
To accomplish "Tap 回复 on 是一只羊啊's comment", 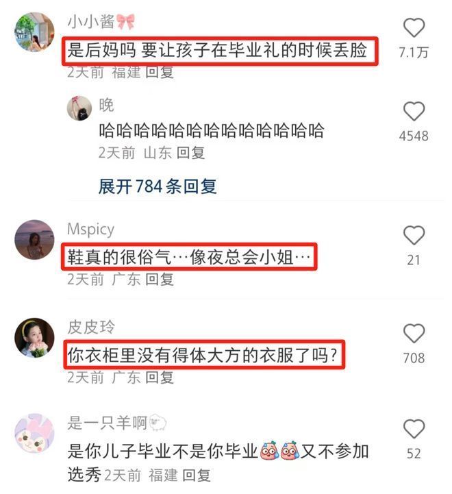I will pyautogui.click(x=197, y=475).
